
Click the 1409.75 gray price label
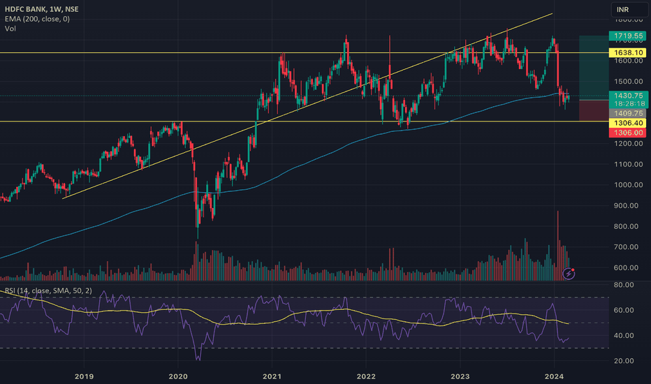click(x=628, y=113)
